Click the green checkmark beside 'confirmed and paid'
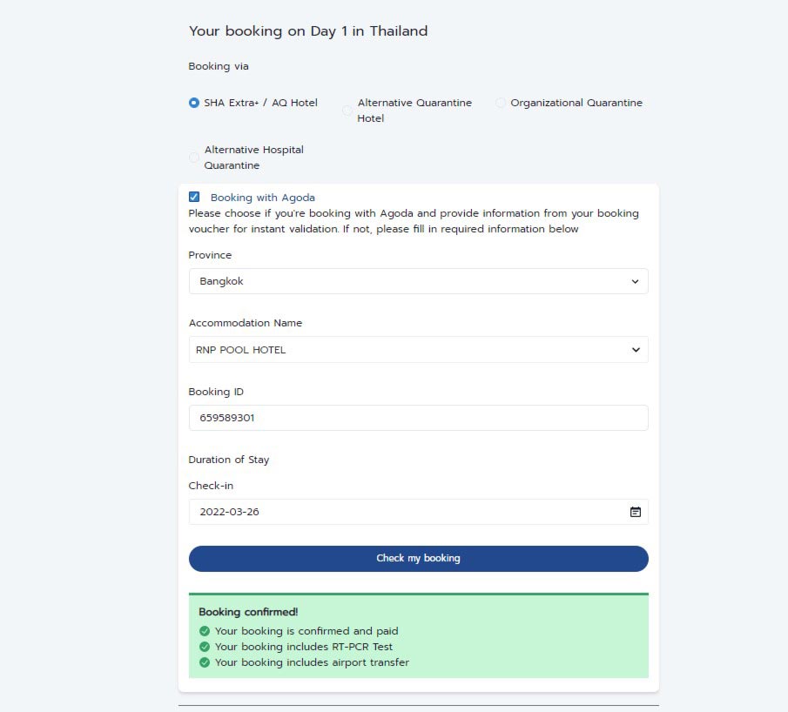 204,631
